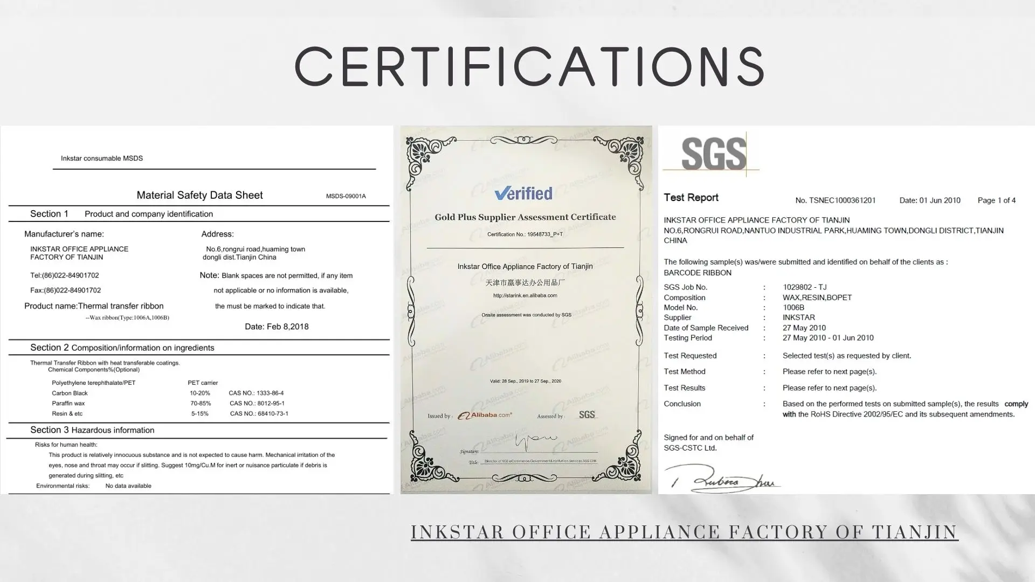Click the Test Report title text
Viewport: 1035px width, 582px height.
(x=691, y=198)
